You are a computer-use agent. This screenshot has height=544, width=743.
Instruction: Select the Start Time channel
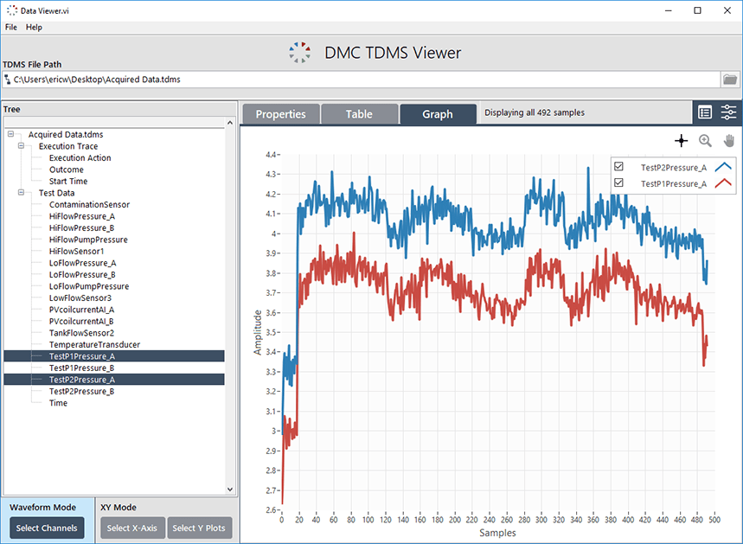click(x=68, y=181)
